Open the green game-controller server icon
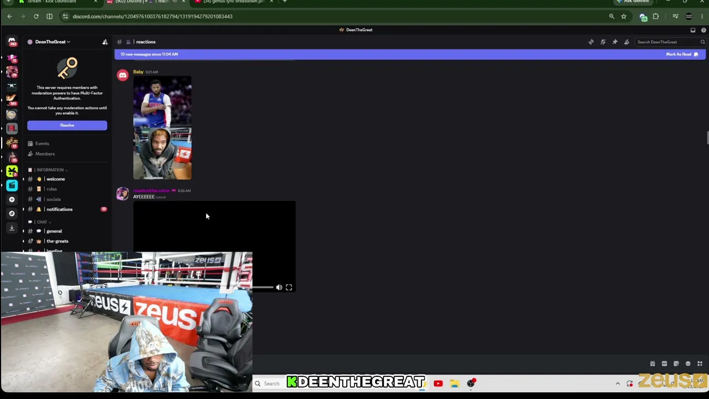 pos(12,171)
